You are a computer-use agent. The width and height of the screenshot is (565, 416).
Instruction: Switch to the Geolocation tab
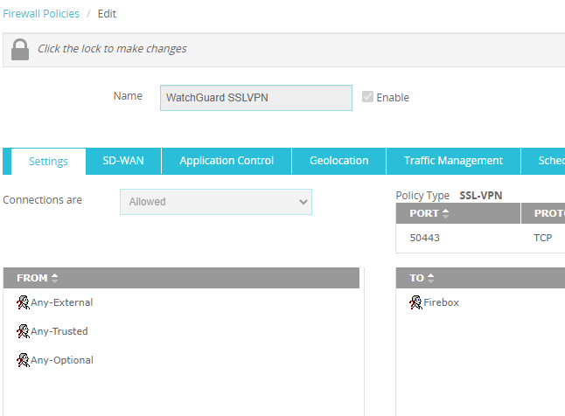[339, 161]
